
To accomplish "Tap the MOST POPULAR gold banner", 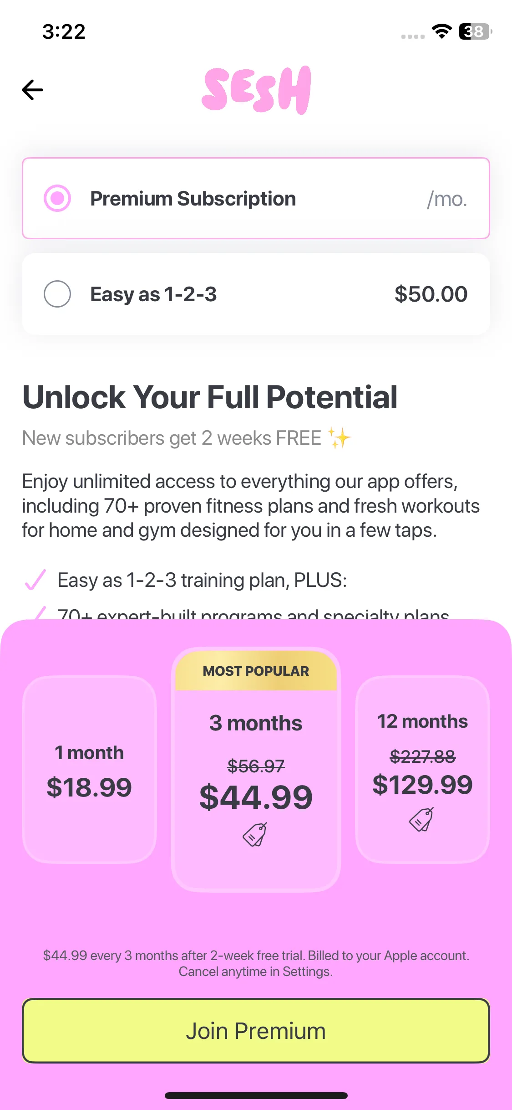I will (x=256, y=671).
